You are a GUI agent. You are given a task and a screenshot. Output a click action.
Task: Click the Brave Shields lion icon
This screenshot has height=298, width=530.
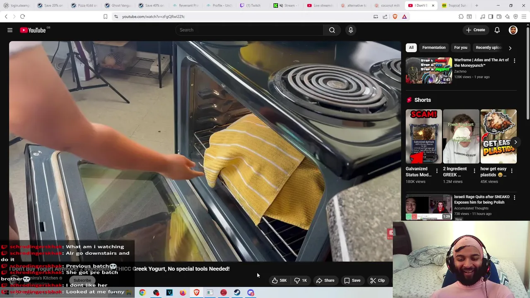click(395, 17)
